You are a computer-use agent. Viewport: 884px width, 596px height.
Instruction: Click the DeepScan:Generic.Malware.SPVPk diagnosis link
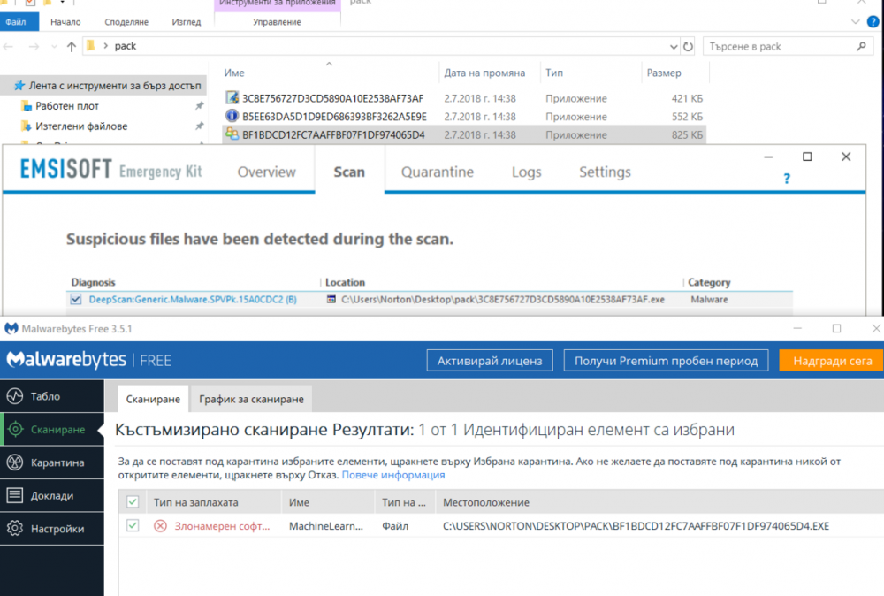pyautogui.click(x=193, y=300)
